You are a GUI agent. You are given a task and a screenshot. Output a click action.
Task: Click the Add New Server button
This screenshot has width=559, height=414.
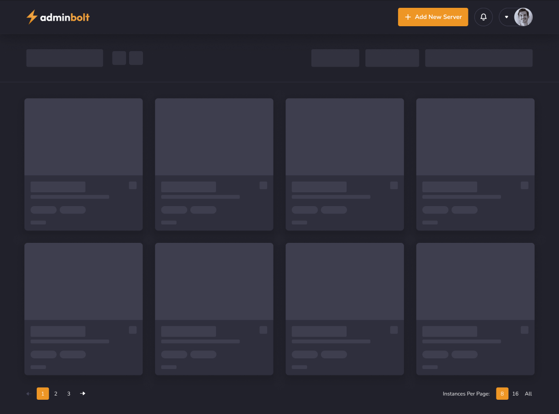click(x=433, y=17)
